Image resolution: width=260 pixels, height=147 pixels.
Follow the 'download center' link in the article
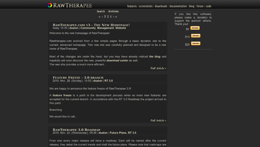pos(117,61)
